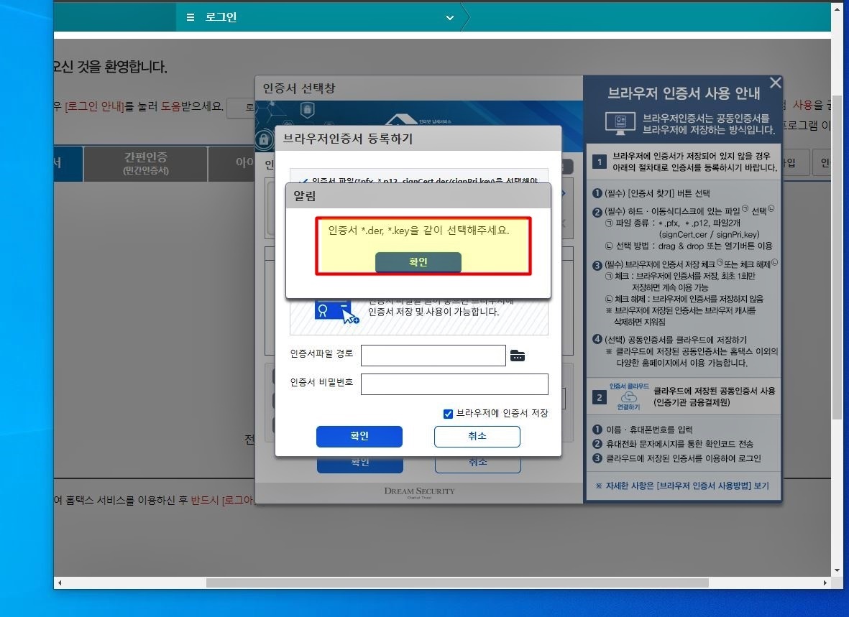Viewport: 849px width, 617px height.
Task: Click the 'DREAM SECURITY' logo text
Action: coord(420,491)
